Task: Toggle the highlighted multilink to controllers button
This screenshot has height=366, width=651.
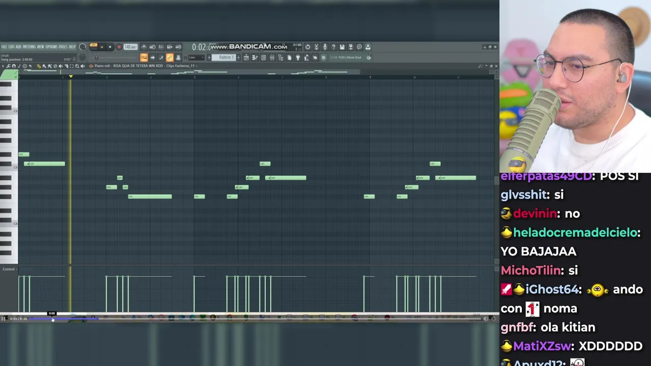Action: 169,57
